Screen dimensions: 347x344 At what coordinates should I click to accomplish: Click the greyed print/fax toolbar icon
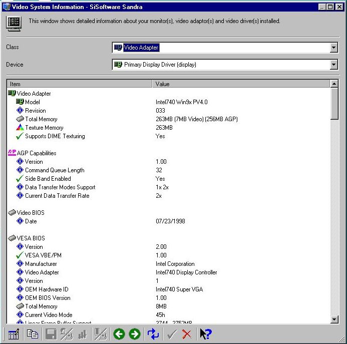click(x=67, y=334)
